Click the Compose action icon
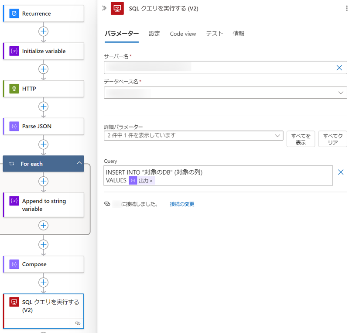The height and width of the screenshot is (333, 349). pos(14,264)
